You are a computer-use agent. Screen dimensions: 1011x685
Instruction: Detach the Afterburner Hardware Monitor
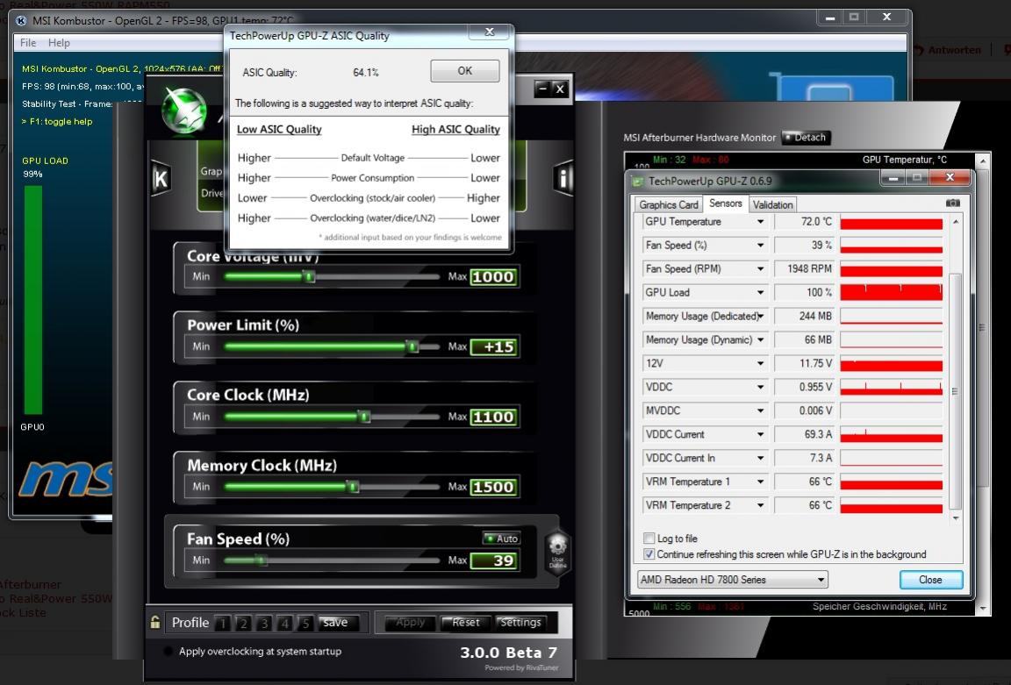(x=806, y=137)
